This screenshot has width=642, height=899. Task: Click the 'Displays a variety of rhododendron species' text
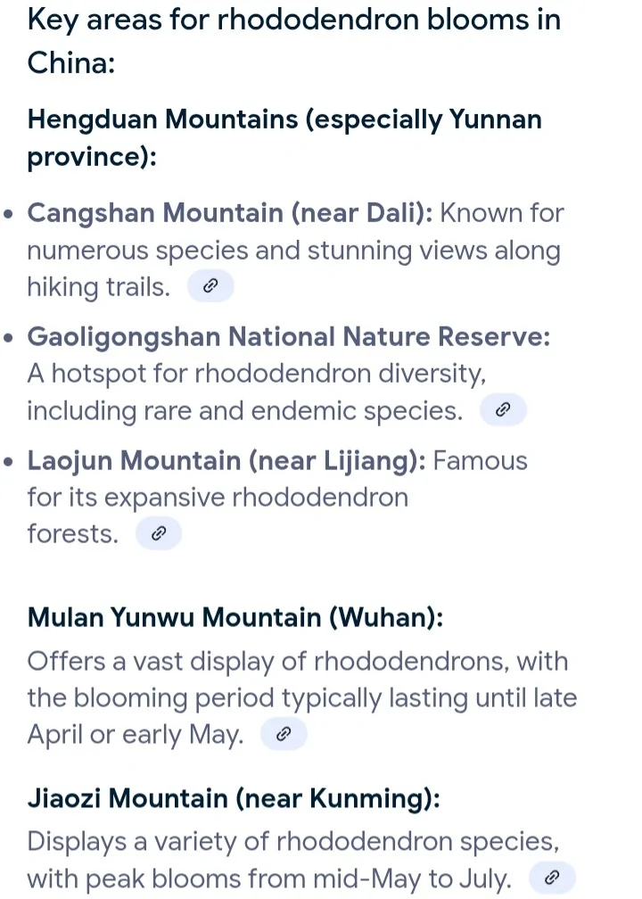(292, 841)
